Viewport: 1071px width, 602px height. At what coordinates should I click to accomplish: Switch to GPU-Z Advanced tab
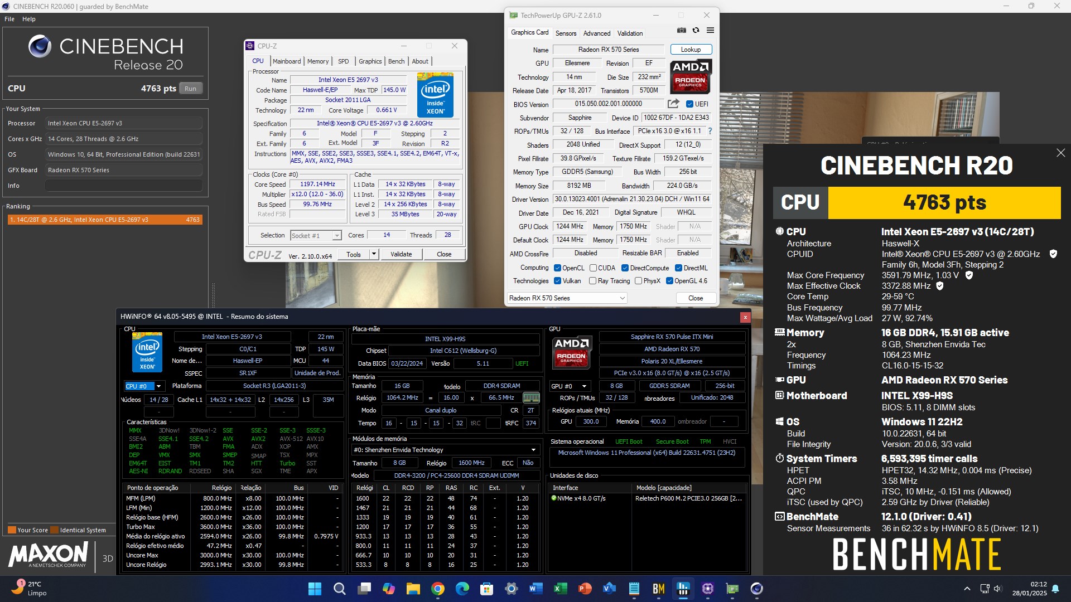[597, 33]
